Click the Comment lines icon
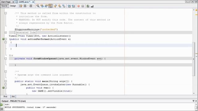 [x=88, y=6]
